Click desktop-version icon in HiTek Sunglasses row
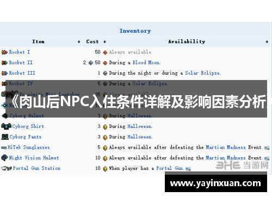 point(267,148)
